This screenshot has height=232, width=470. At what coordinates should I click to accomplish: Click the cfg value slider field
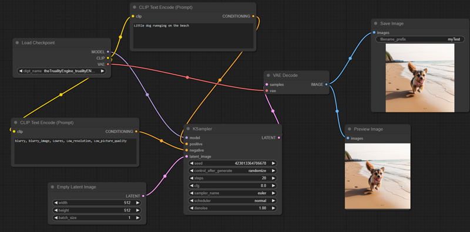tap(233, 186)
